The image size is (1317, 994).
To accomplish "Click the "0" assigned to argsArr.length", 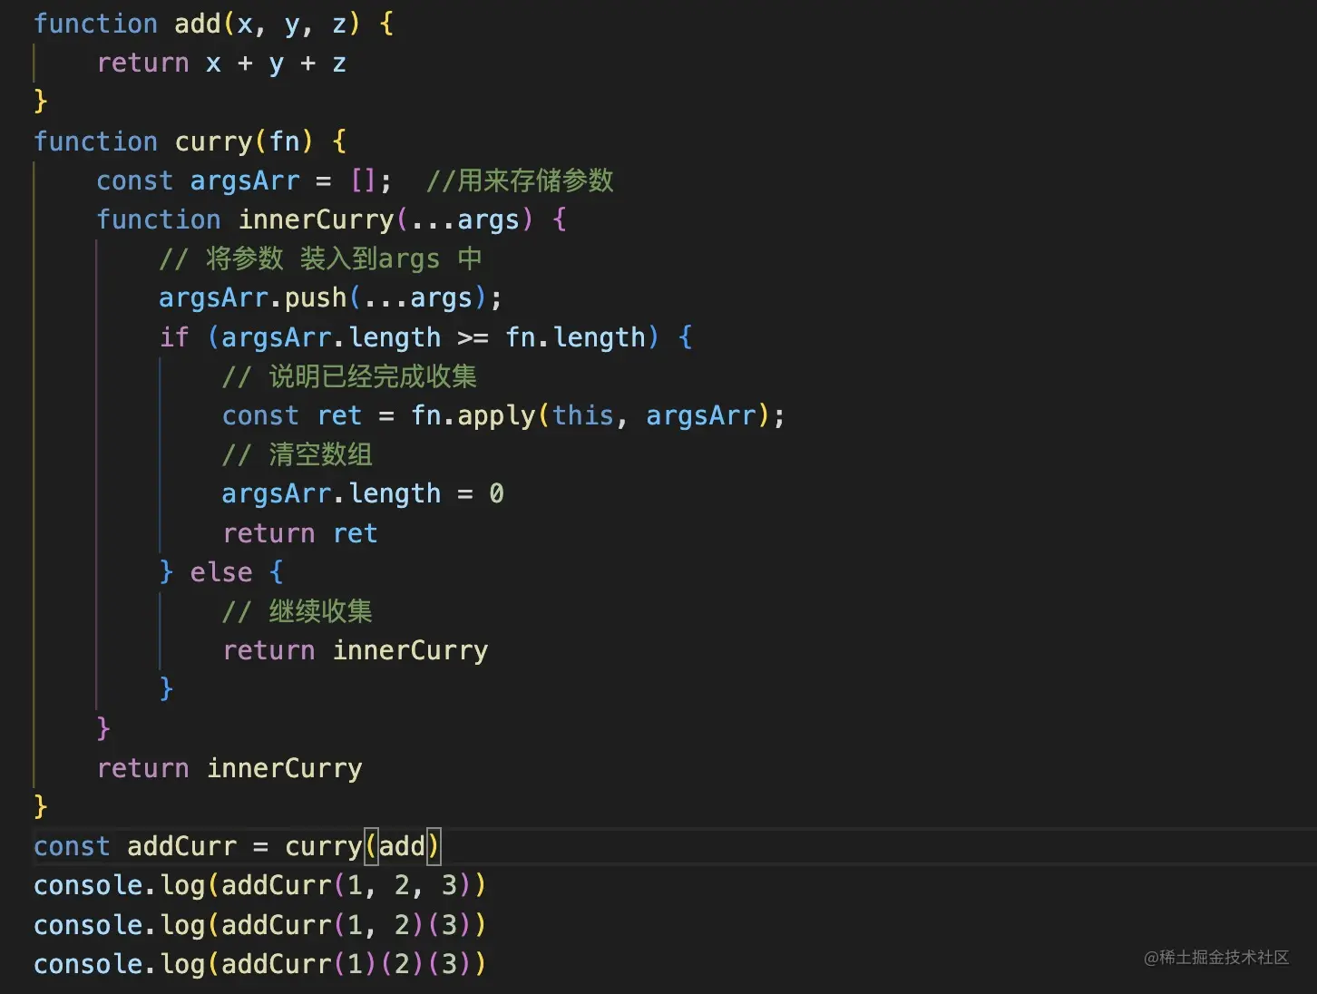I will point(496,493).
